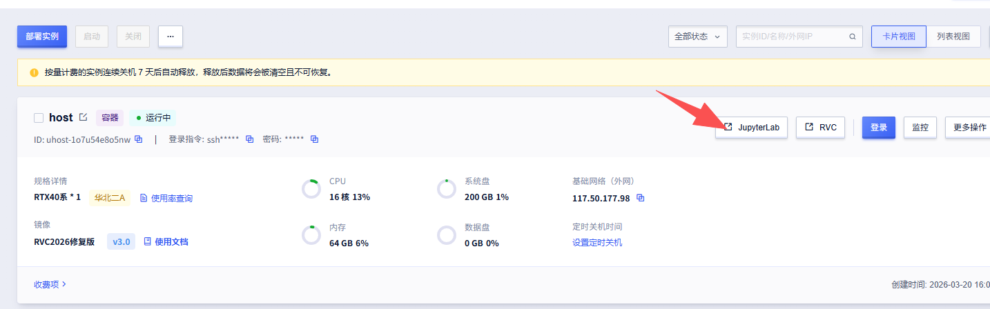Expand the 收费项 billing section
This screenshot has width=990, height=309.
coord(50,284)
